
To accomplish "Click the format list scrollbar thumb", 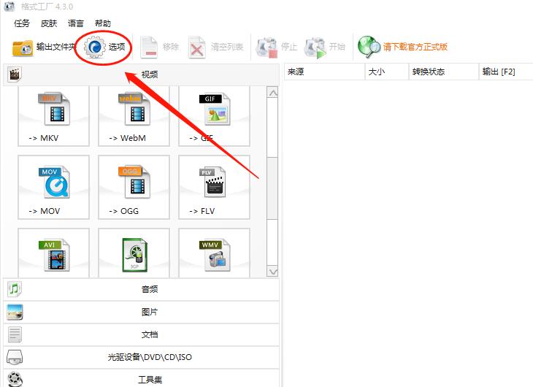I will [x=272, y=188].
